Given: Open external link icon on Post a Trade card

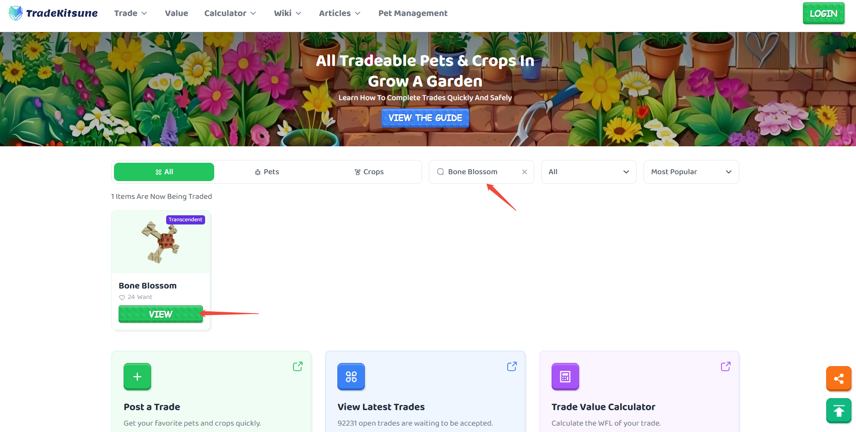Looking at the screenshot, I should point(298,367).
